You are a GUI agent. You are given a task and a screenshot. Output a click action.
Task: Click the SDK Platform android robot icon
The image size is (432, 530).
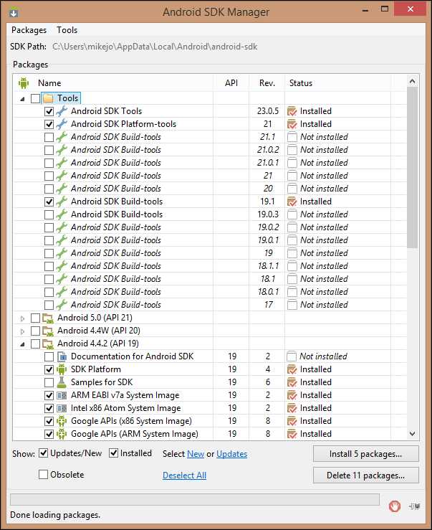click(62, 369)
